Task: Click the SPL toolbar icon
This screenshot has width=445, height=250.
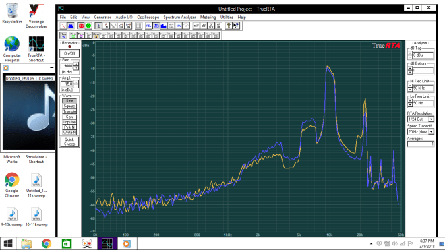Action: click(x=179, y=26)
